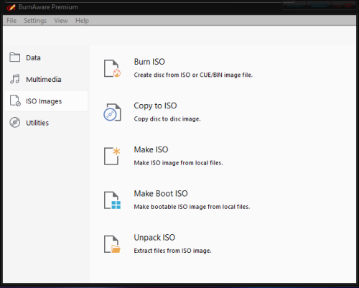Launch the Copy to ISO tool title

click(x=155, y=106)
